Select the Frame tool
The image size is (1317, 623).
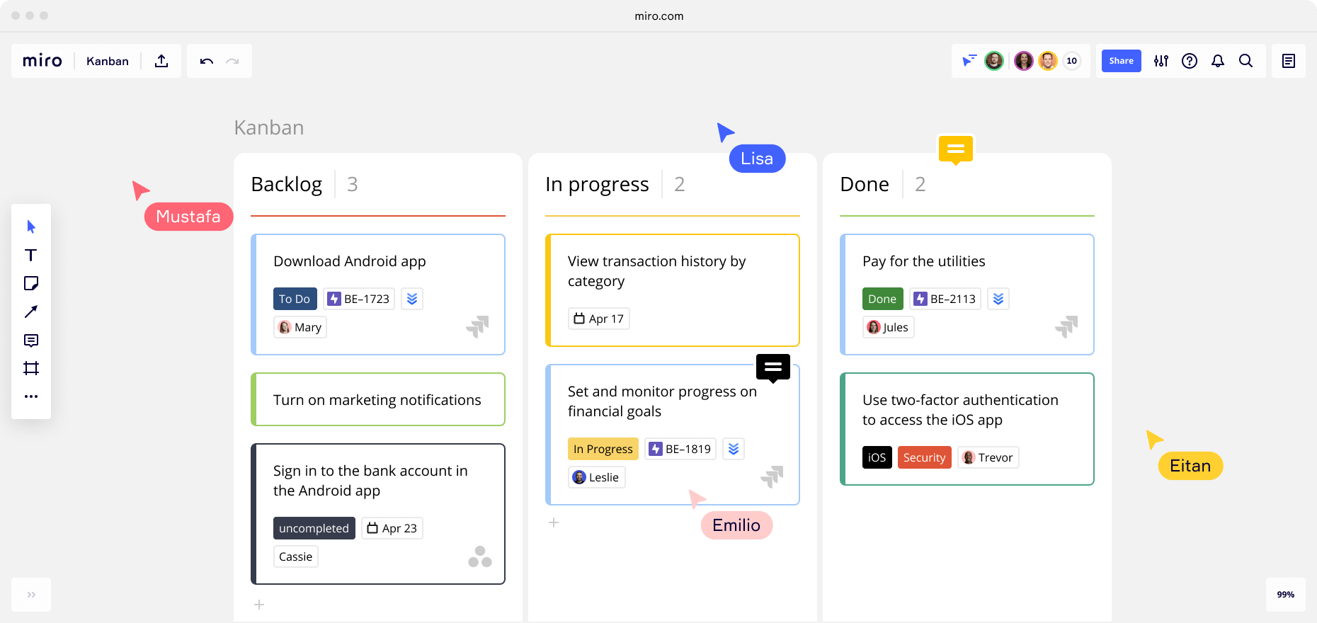pyautogui.click(x=31, y=368)
